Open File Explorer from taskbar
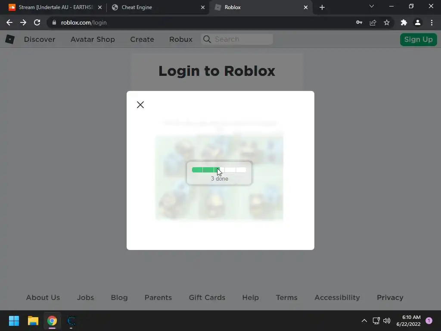The height and width of the screenshot is (331, 441). tap(33, 321)
